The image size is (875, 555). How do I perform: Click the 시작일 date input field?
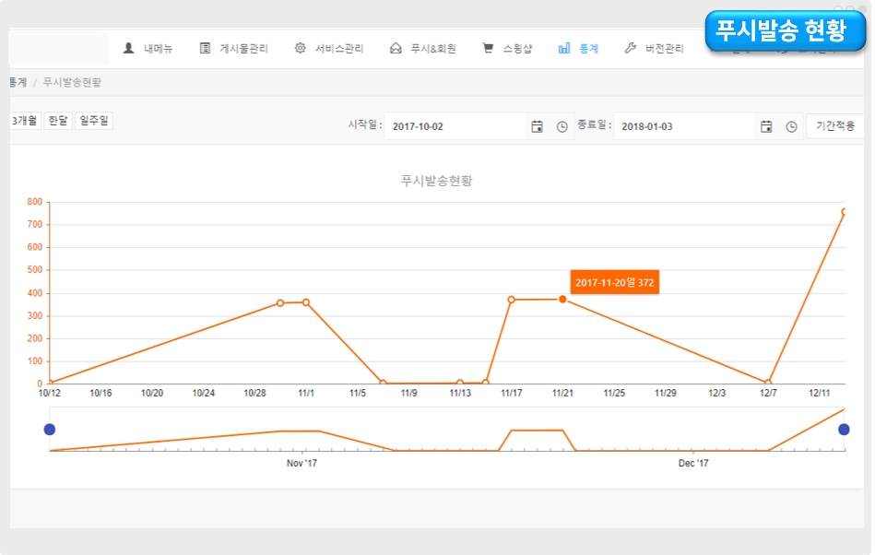454,126
